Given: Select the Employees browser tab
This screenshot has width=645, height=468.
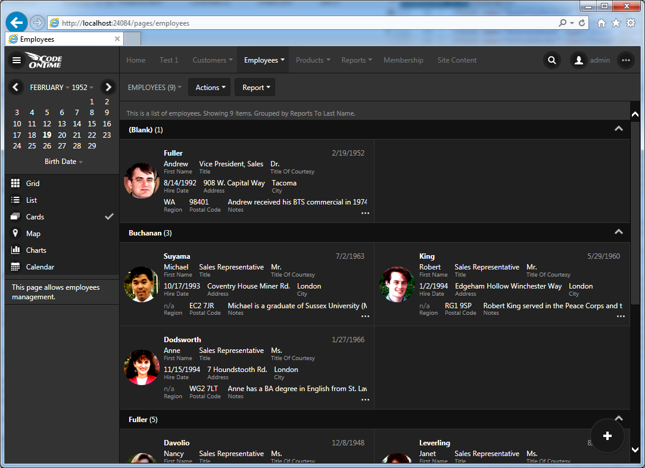Looking at the screenshot, I should click(64, 39).
